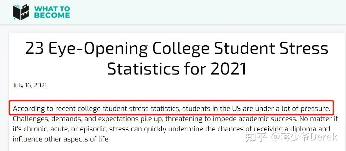Click the July 16, 2021 publish date

[30, 85]
